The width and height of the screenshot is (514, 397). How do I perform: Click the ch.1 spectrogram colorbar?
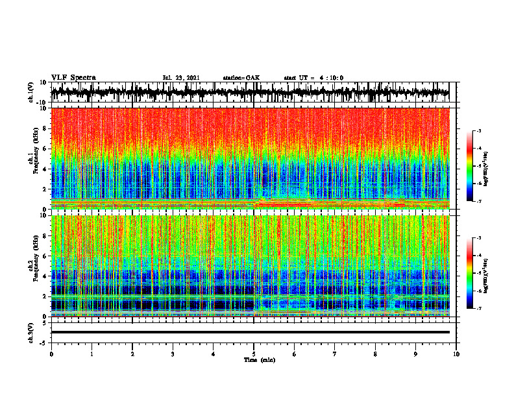pos(469,166)
